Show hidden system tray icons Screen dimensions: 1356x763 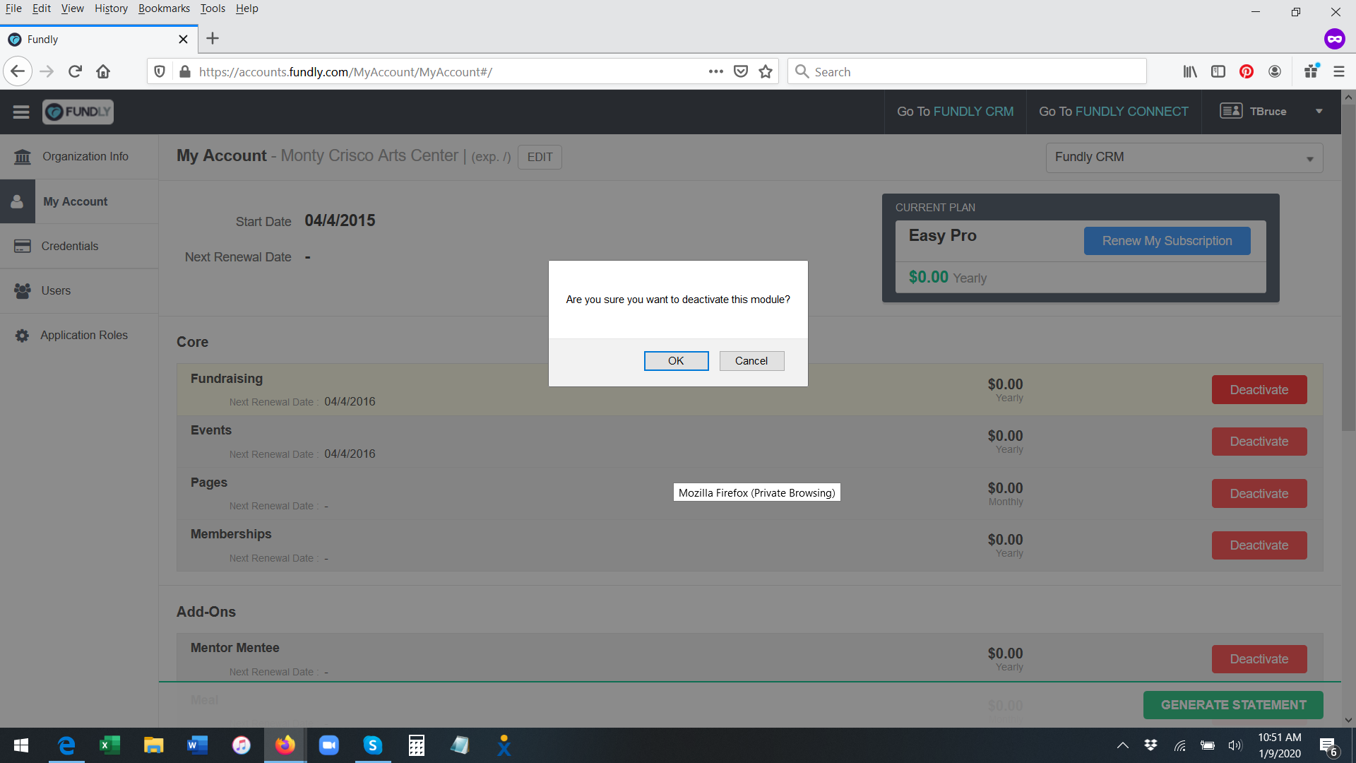[x=1122, y=745]
